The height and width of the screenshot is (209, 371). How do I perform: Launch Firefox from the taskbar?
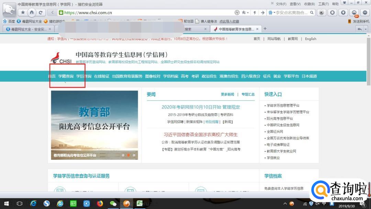[100, 203]
